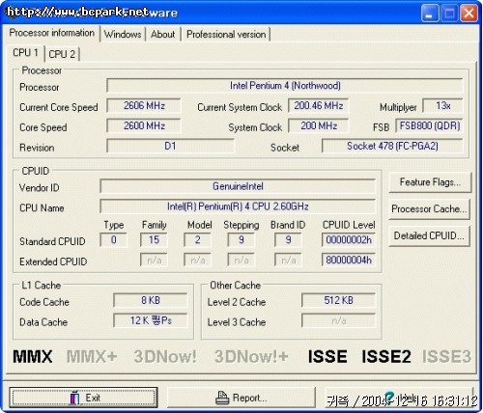Click the 200.46 MHz system clock field
This screenshot has width=483, height=413.
318,105
